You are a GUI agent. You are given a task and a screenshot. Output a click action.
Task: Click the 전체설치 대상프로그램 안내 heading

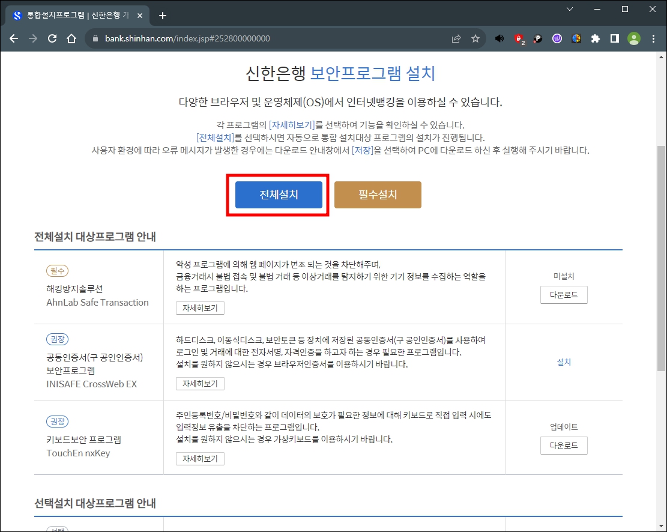point(95,237)
